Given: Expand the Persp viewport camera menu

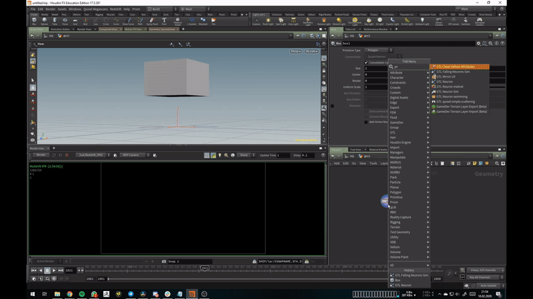Looking at the screenshot, I should point(295,51).
